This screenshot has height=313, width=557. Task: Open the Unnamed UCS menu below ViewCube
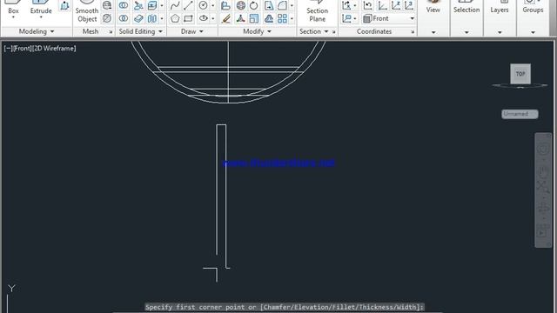click(520, 114)
